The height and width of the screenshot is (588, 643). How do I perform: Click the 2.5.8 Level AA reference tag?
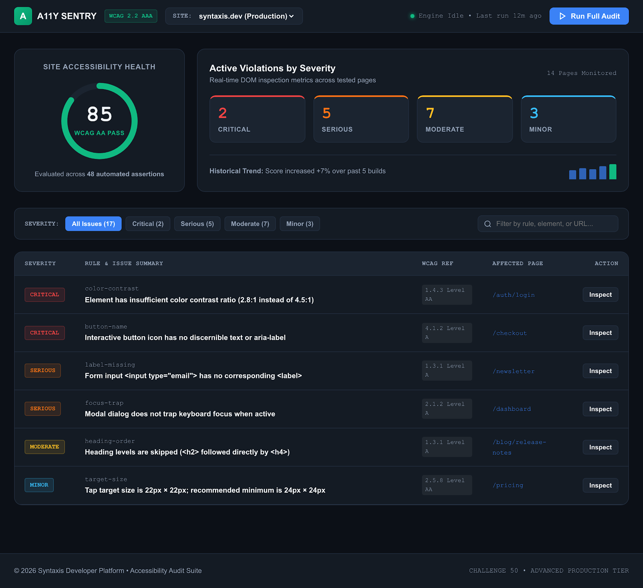pyautogui.click(x=447, y=485)
